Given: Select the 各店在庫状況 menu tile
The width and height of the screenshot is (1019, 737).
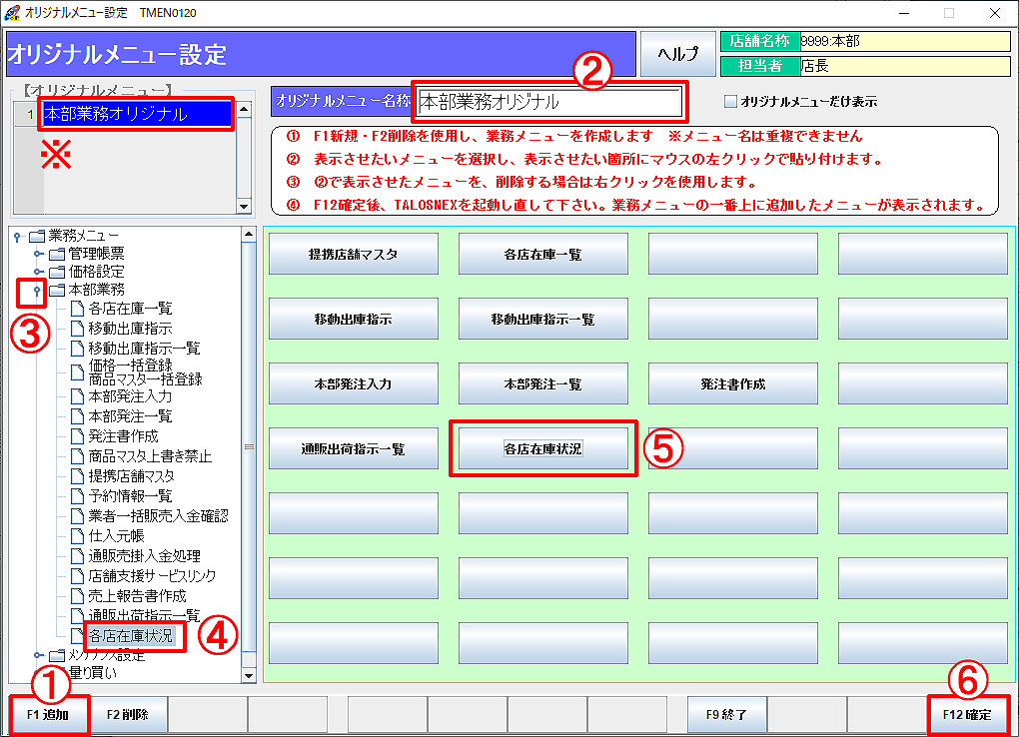Looking at the screenshot, I should 543,448.
